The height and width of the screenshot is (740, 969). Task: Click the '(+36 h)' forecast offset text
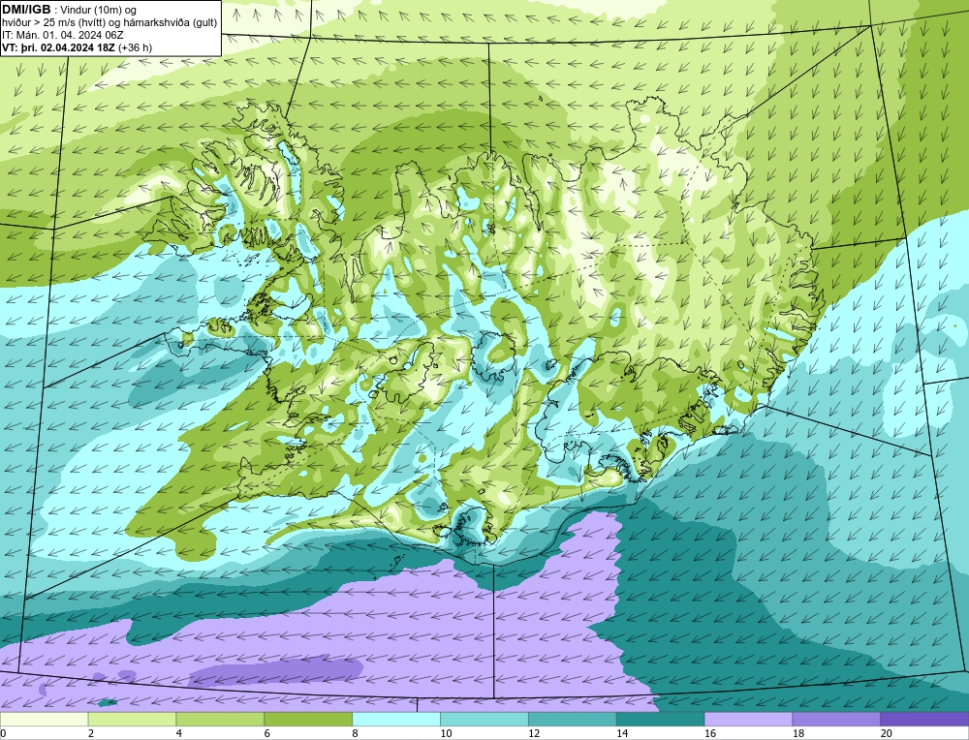point(135,47)
